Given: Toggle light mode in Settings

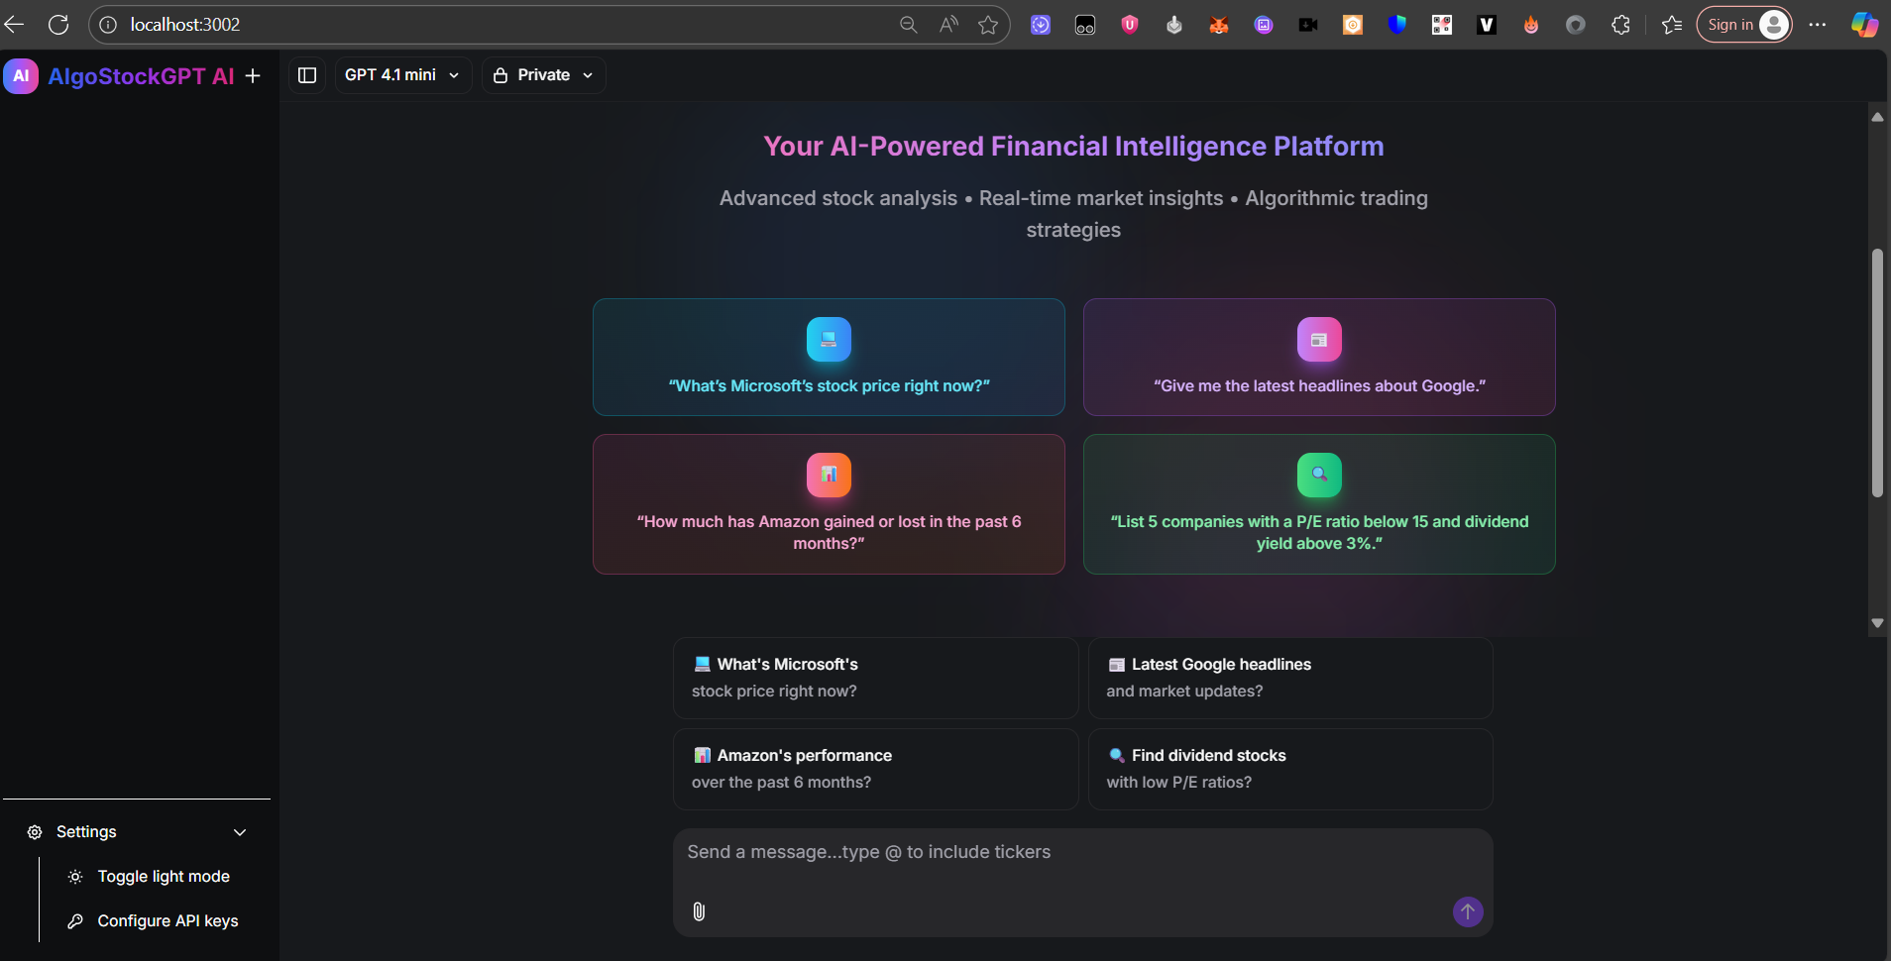Looking at the screenshot, I should coord(149,877).
